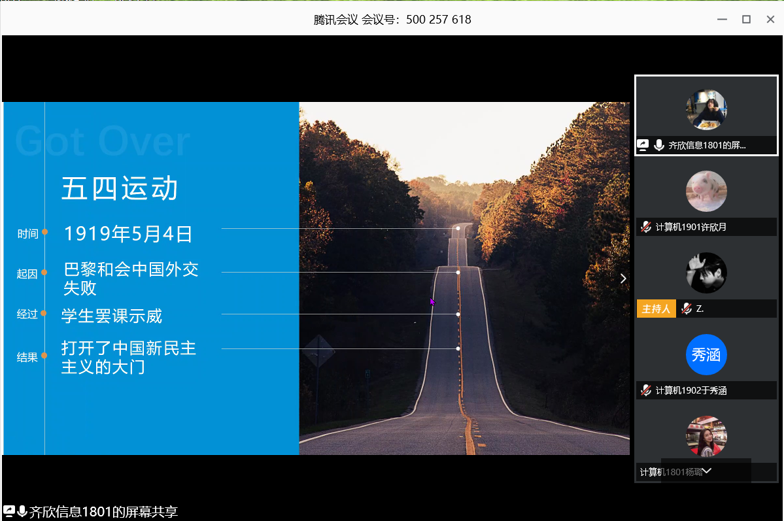
Task: Select 齐欣信息1801's avatar thumbnail
Action: click(706, 110)
